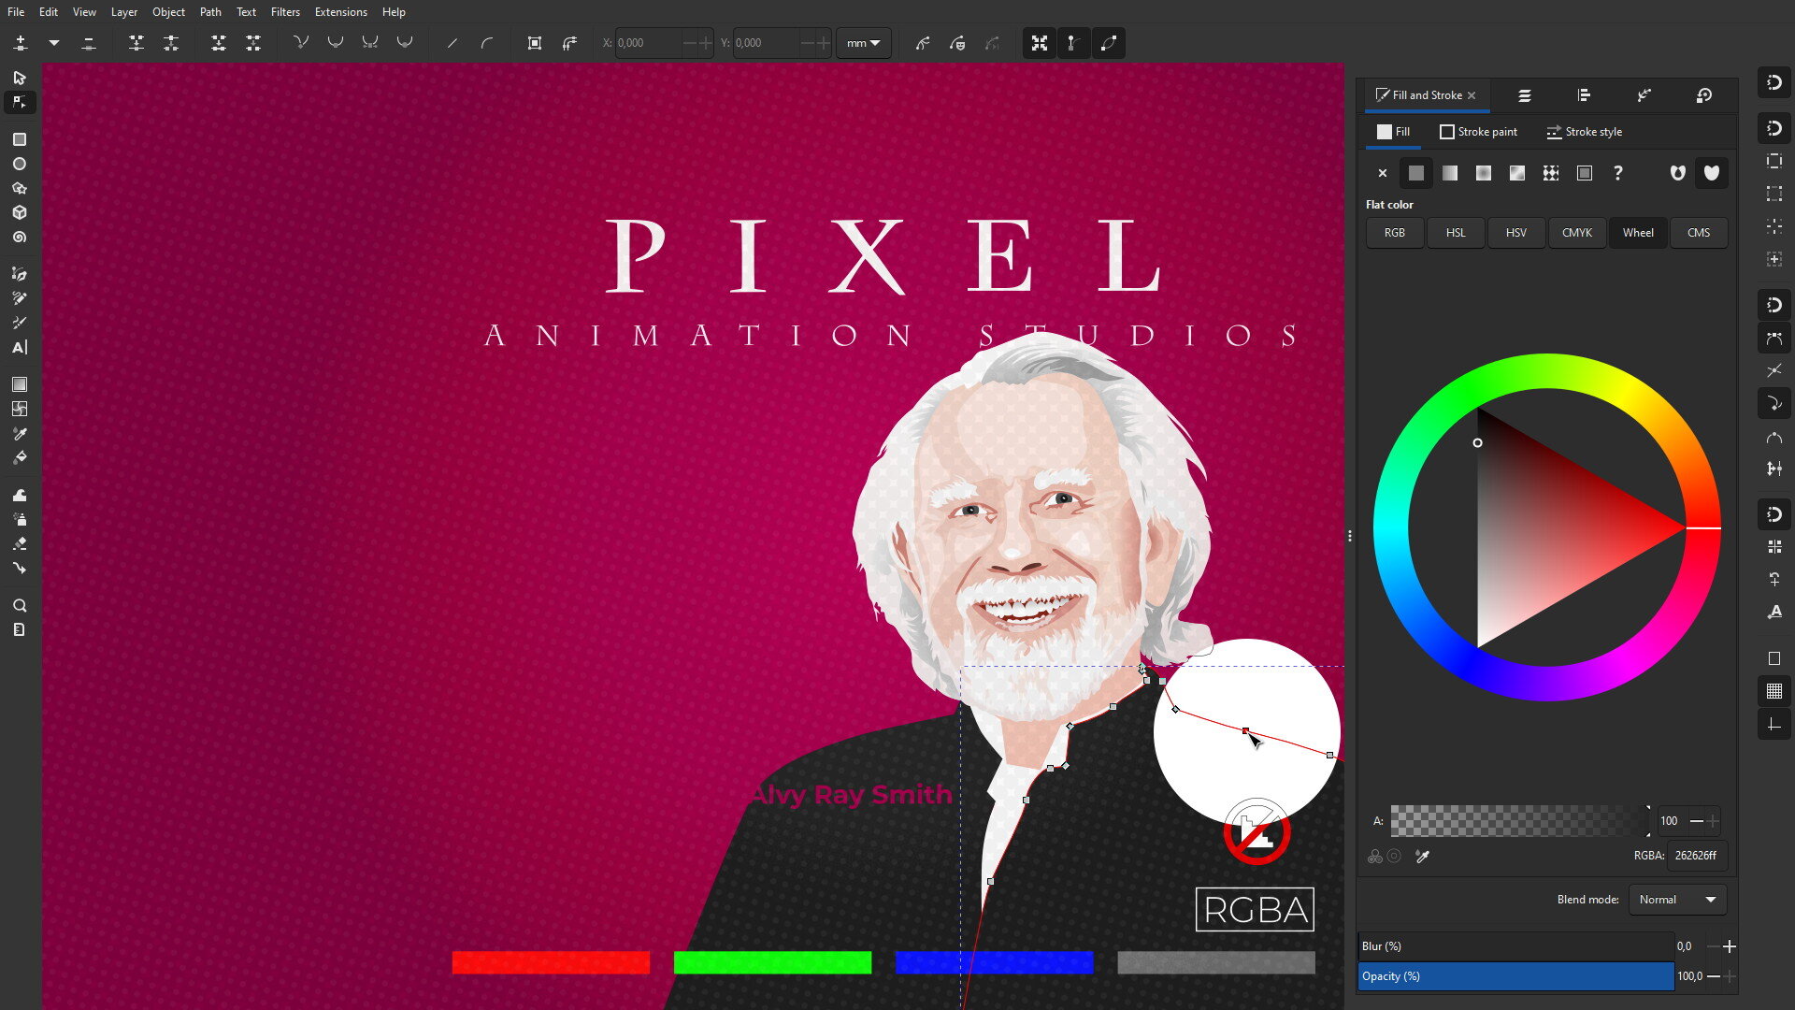
Task: Toggle snap to guides button
Action: (1774, 725)
